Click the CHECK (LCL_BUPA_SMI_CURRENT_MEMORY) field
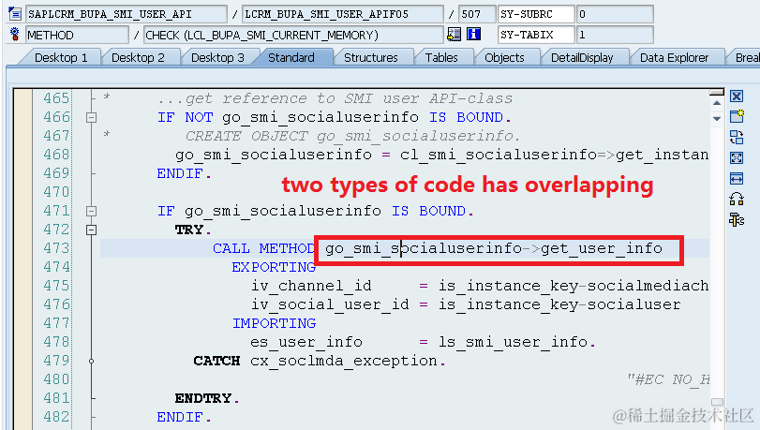Screen dimensions: 760x430 click(x=293, y=35)
